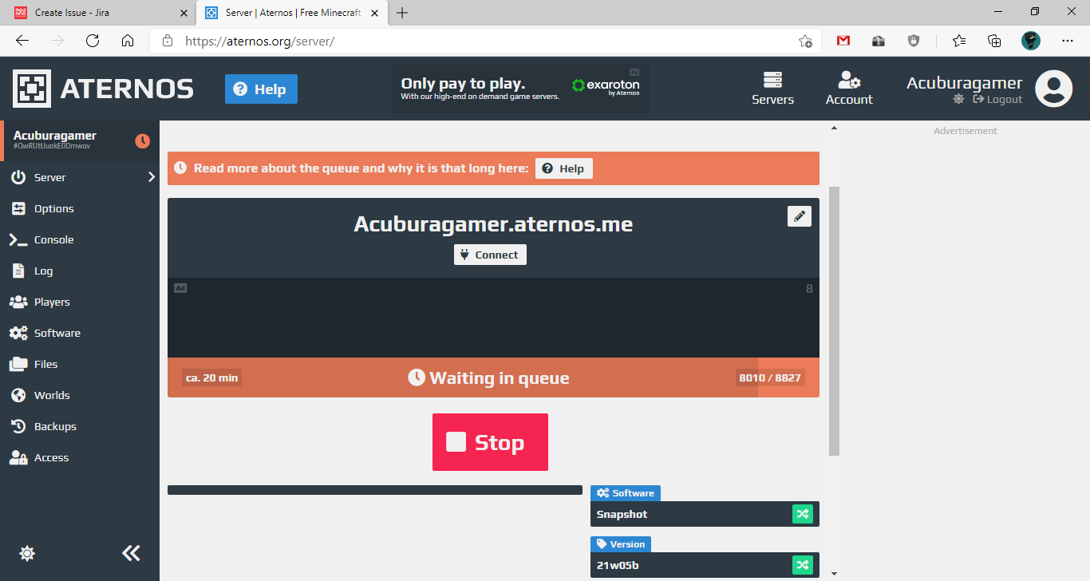Viewport: 1090px width, 581px height.
Task: Stop the server with the Stop button
Action: pos(490,442)
